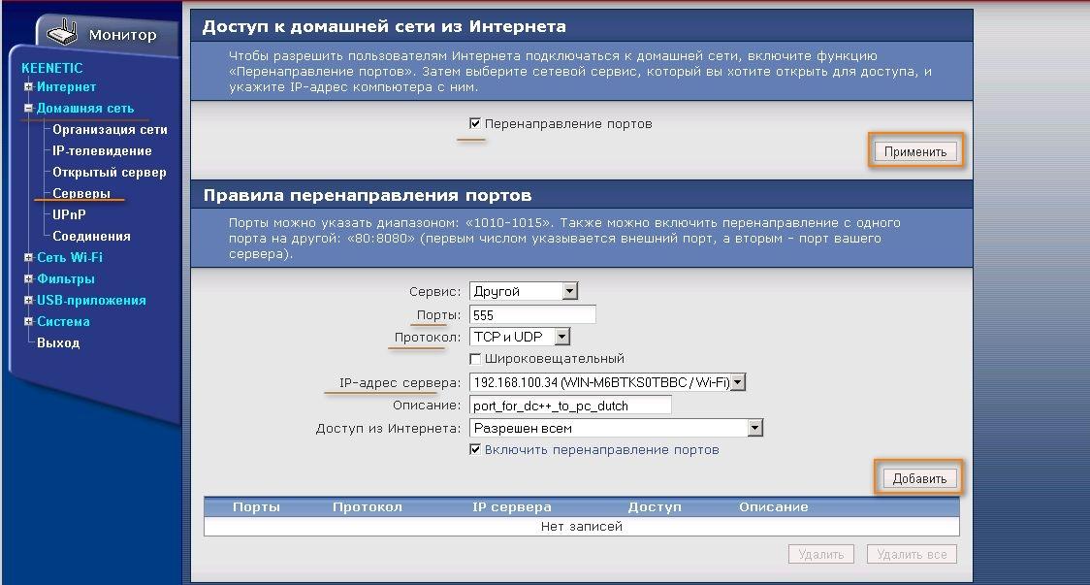Open the IP-адрес сервера dropdown
The height and width of the screenshot is (585, 1090).
(x=608, y=382)
